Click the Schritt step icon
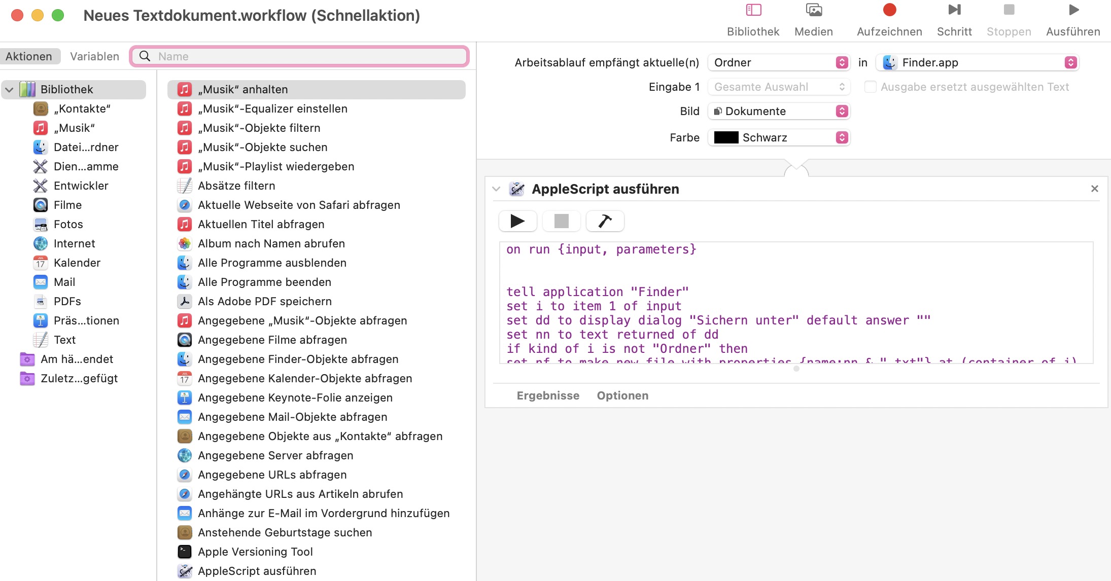This screenshot has width=1111, height=581. 954,10
